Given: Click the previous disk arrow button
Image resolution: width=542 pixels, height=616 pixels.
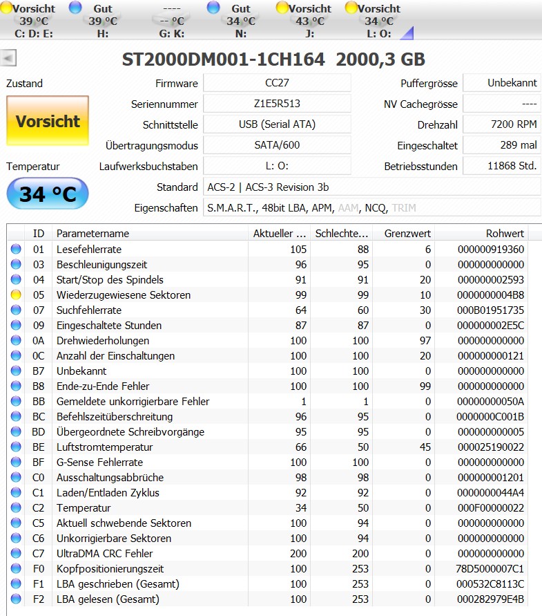Looking at the screenshot, I should [8, 58].
